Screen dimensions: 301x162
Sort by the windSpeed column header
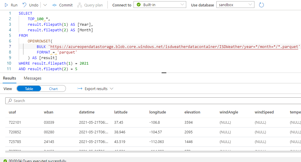[264, 112]
